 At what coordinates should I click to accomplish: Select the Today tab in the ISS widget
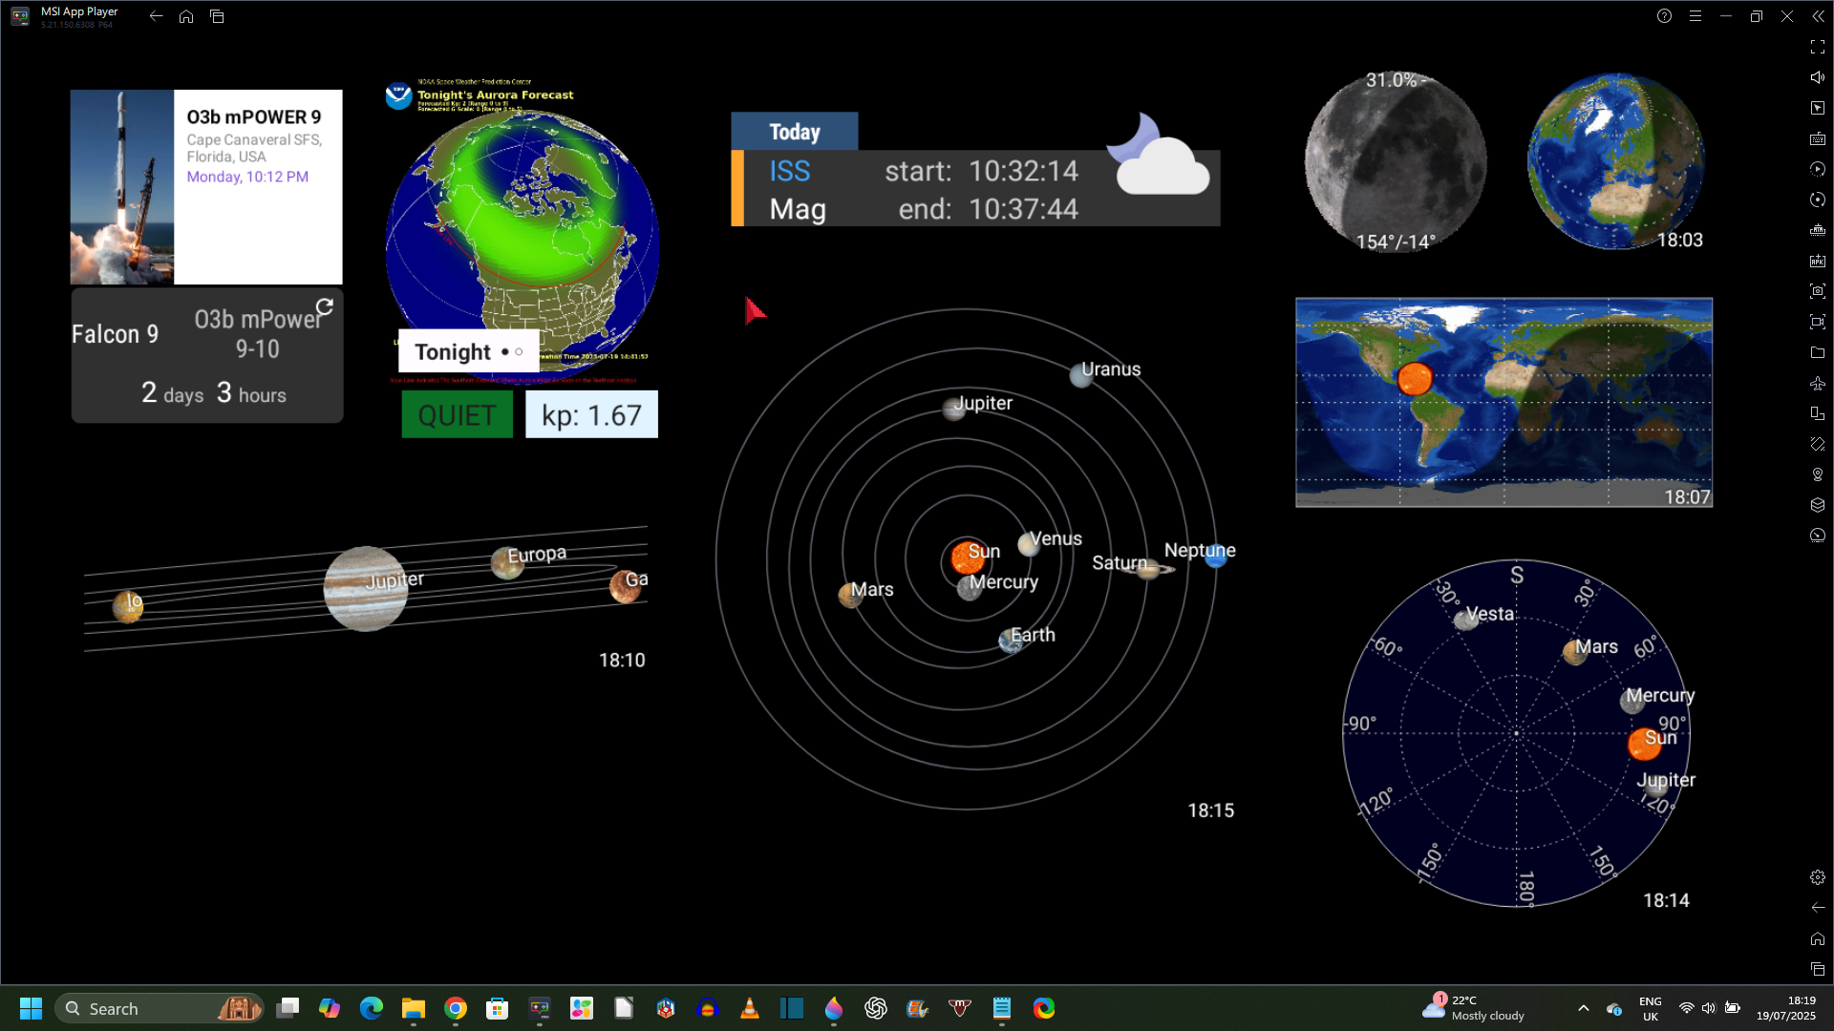[795, 132]
